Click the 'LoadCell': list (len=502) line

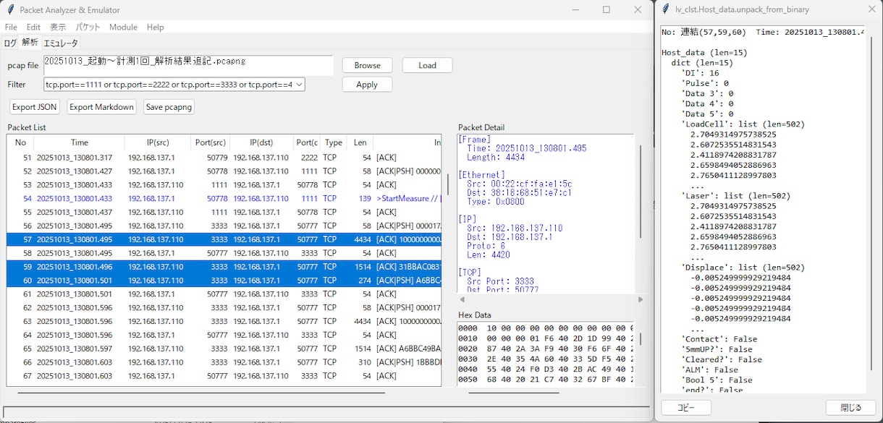click(x=743, y=124)
